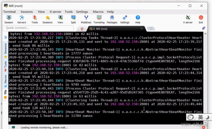Screen dimensions: 212x129
Task: Click 'Loading remote monitoring, please wait...' status text
Action: (x=44, y=127)
